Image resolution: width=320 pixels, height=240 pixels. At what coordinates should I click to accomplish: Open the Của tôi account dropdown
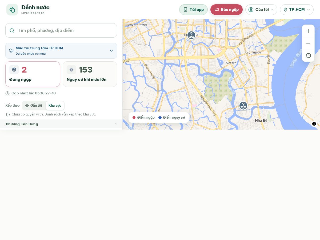pos(261,10)
